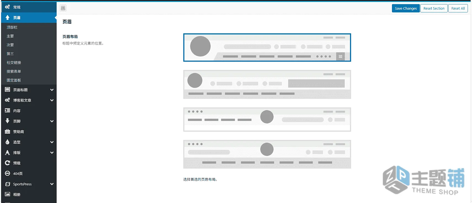The image size is (472, 203).
Task: Open the 主要 submenu item
Action: 29,36
